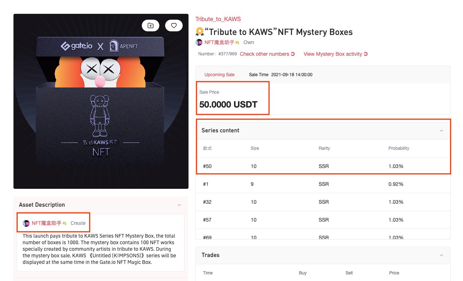The height and width of the screenshot is (281, 463).
Task: Open the creator's NFT魔盒助手 link in Asset Description
Action: coord(46,223)
